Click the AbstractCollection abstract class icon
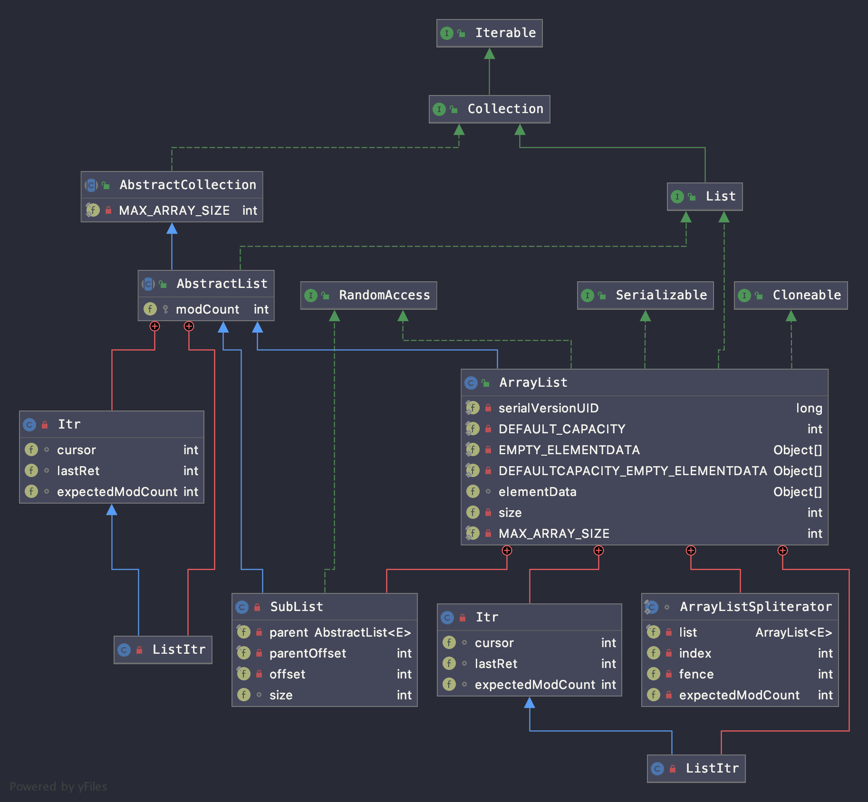The image size is (868, 802). tap(91, 185)
